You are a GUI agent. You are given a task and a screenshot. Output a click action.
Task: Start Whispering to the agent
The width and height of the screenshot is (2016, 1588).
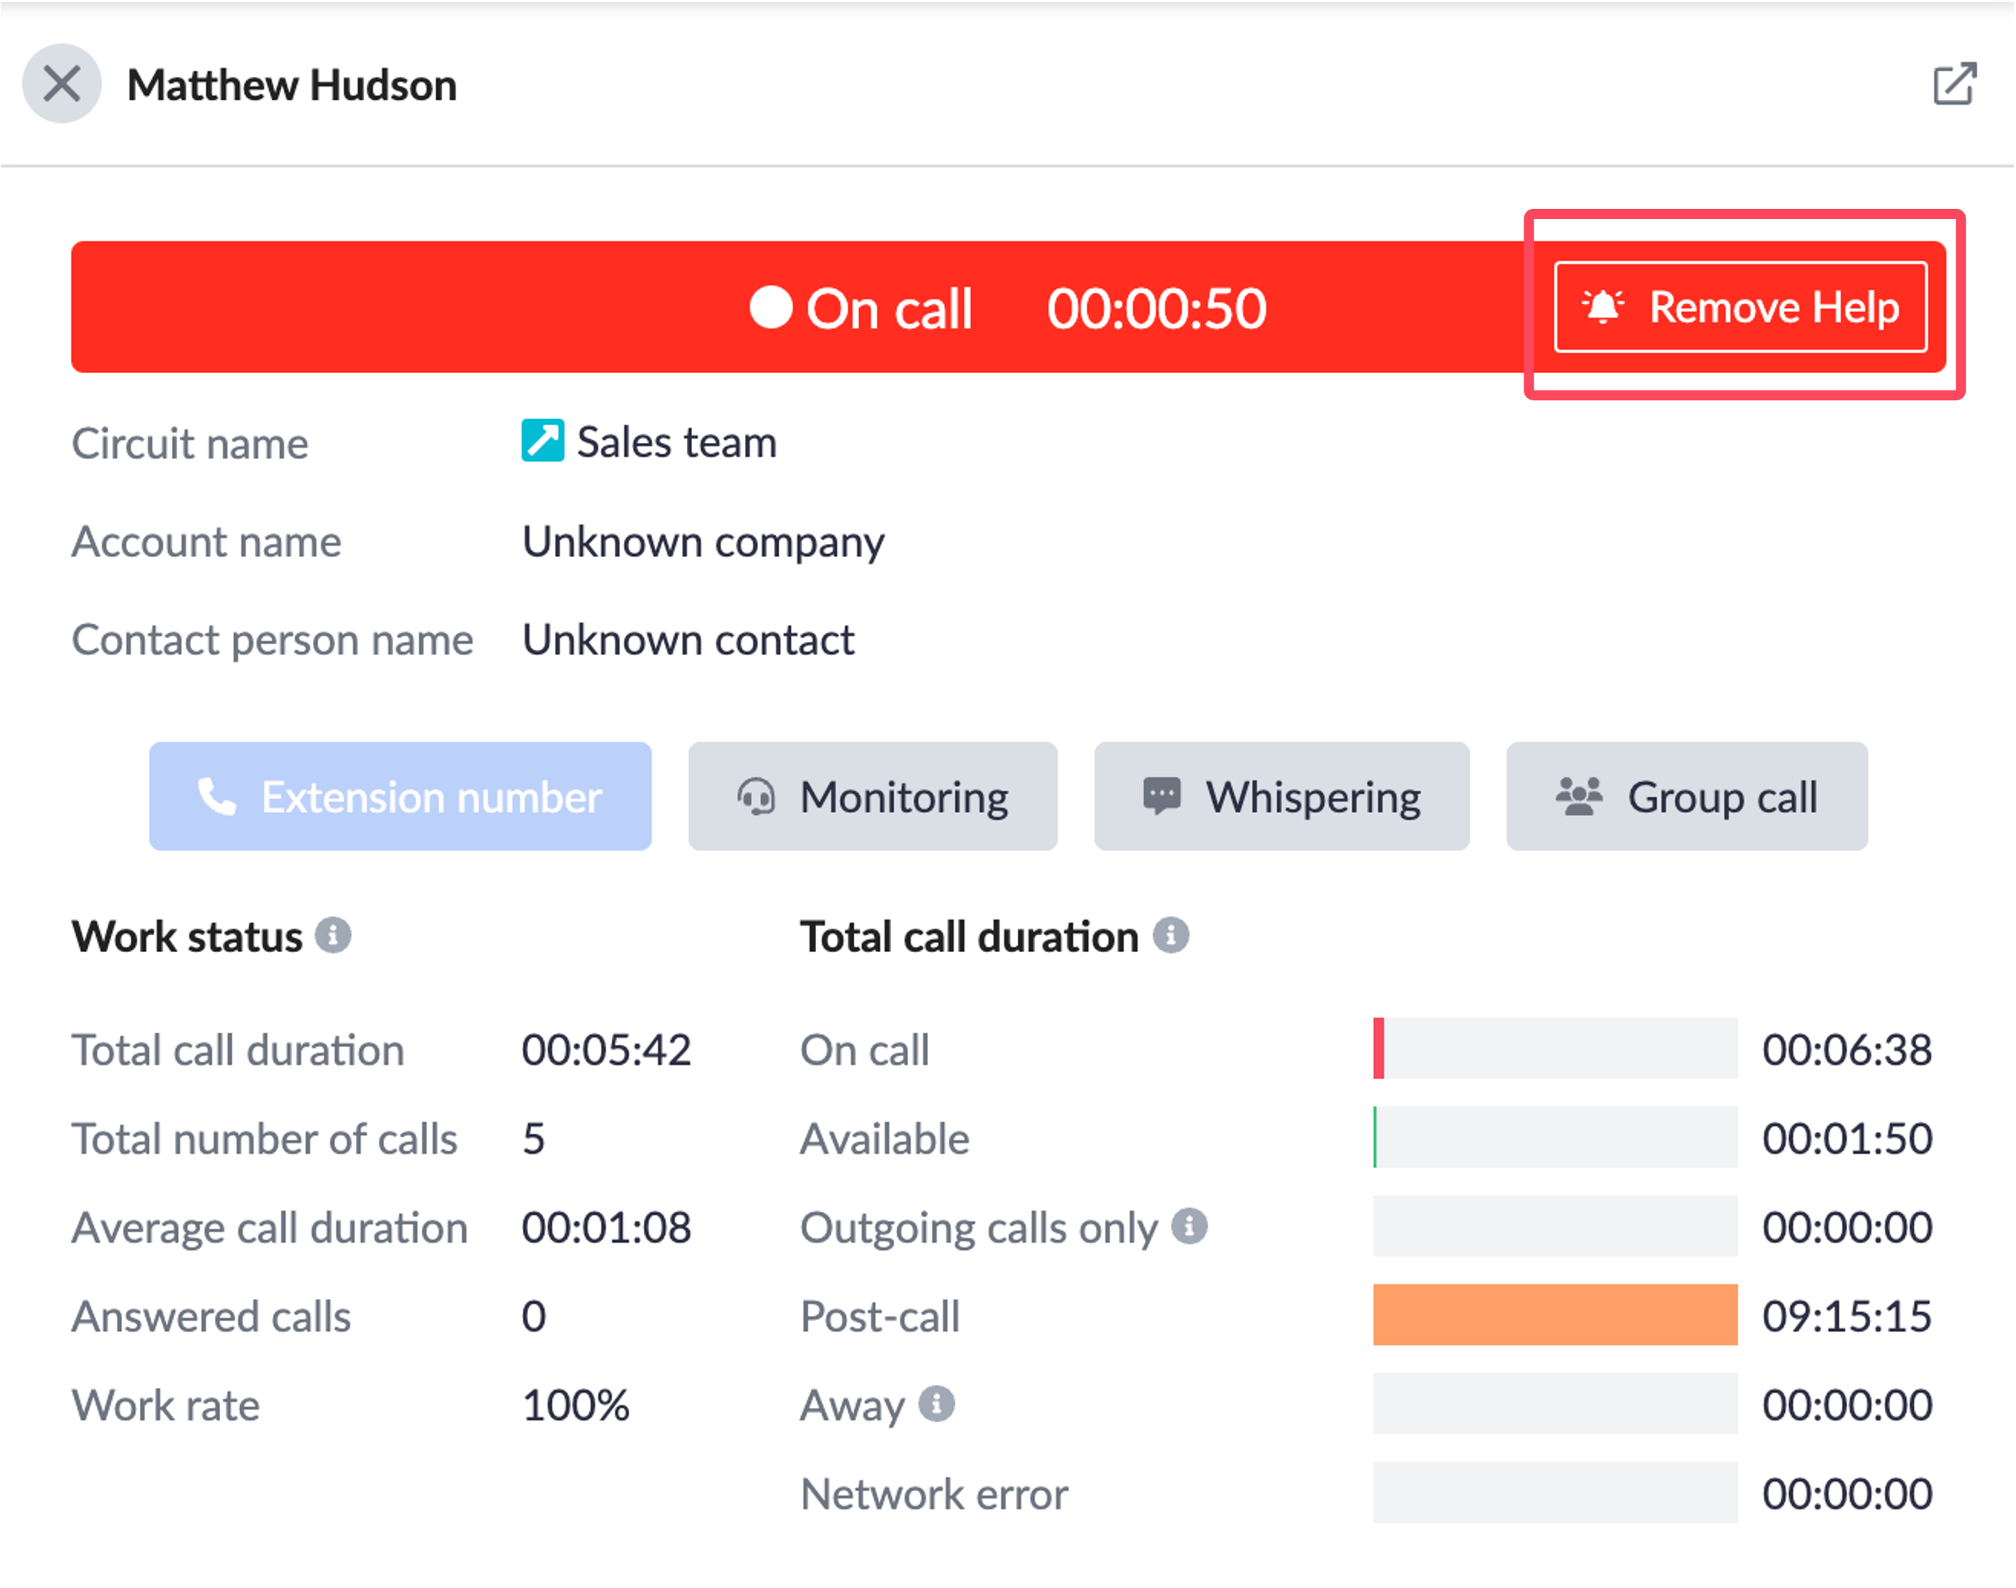pos(1281,797)
